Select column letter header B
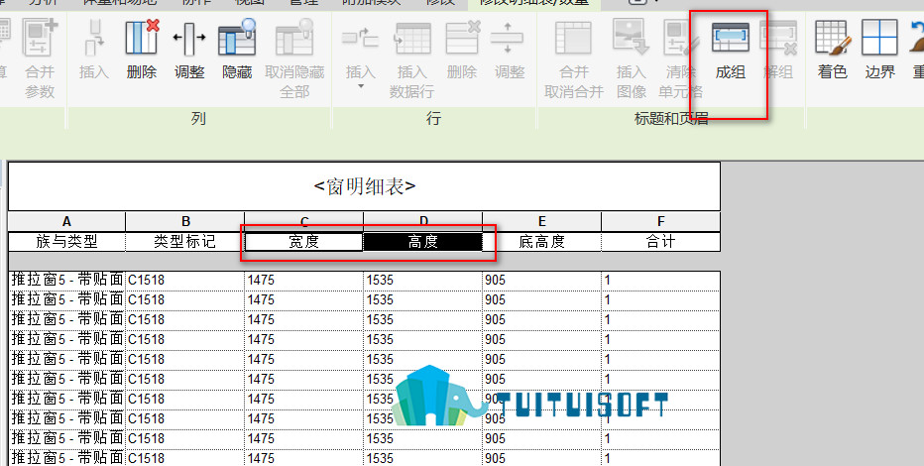 185,221
